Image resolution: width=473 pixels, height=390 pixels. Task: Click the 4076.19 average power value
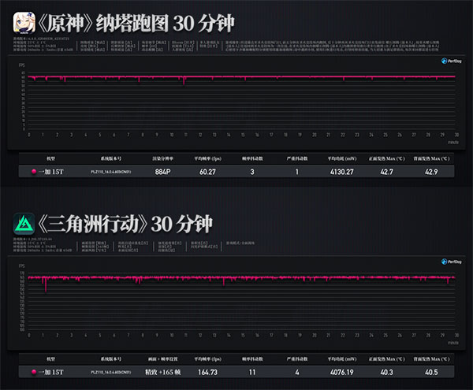pos(341,372)
